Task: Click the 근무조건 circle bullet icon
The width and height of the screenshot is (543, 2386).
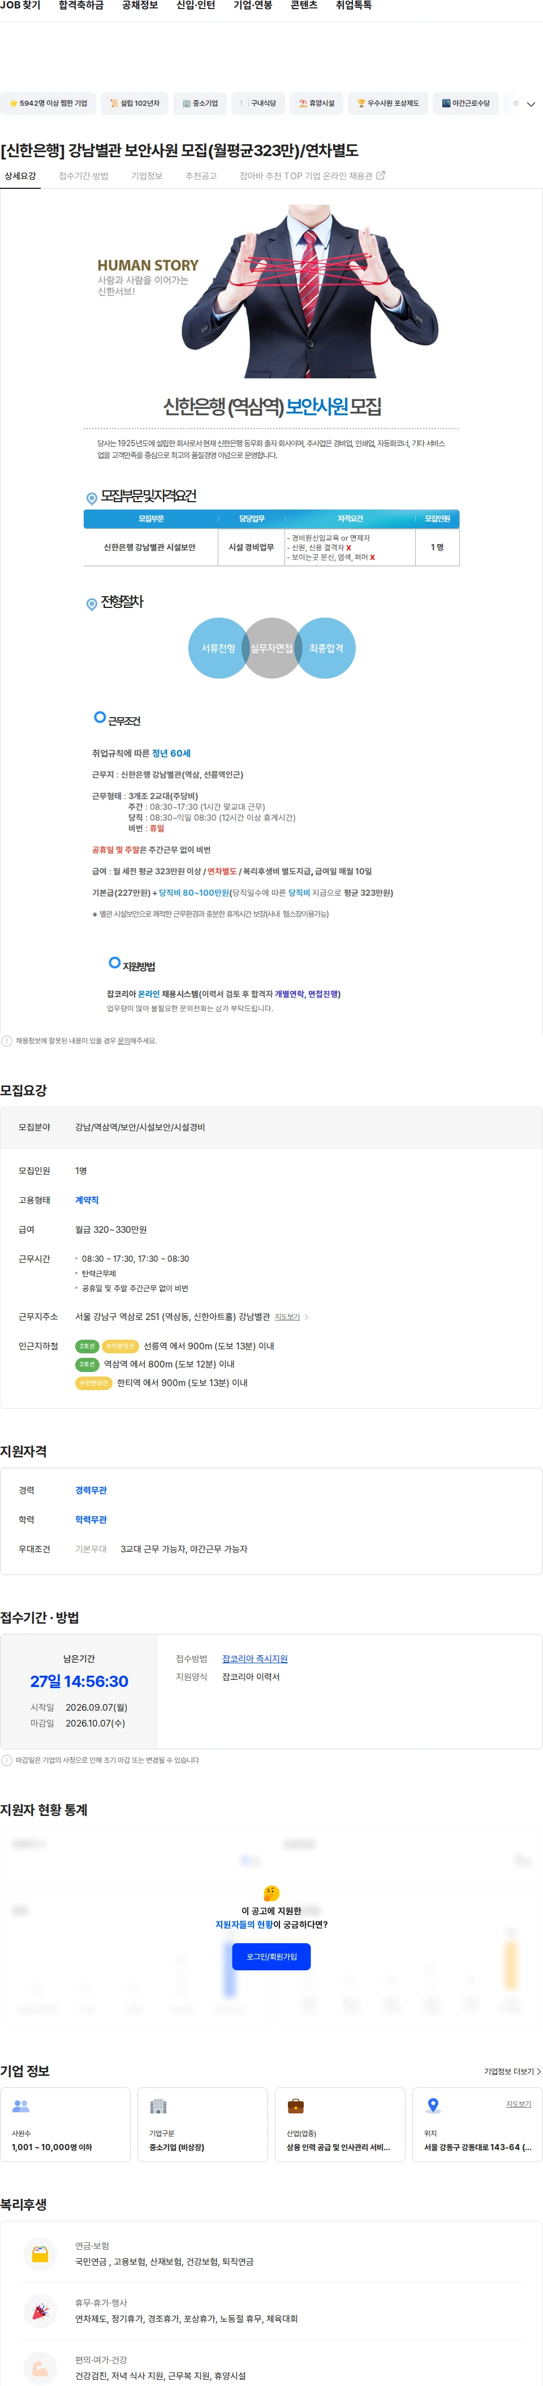Action: 99,718
